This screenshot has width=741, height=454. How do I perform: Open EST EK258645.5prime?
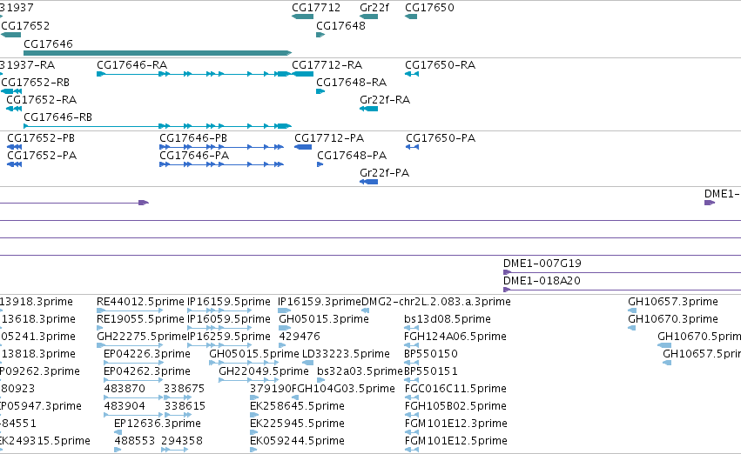253,416
